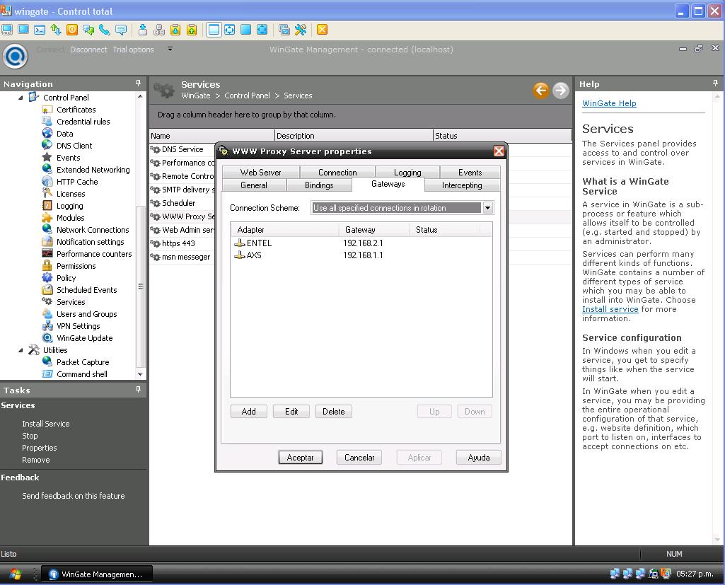Click Trial options

[x=133, y=50]
